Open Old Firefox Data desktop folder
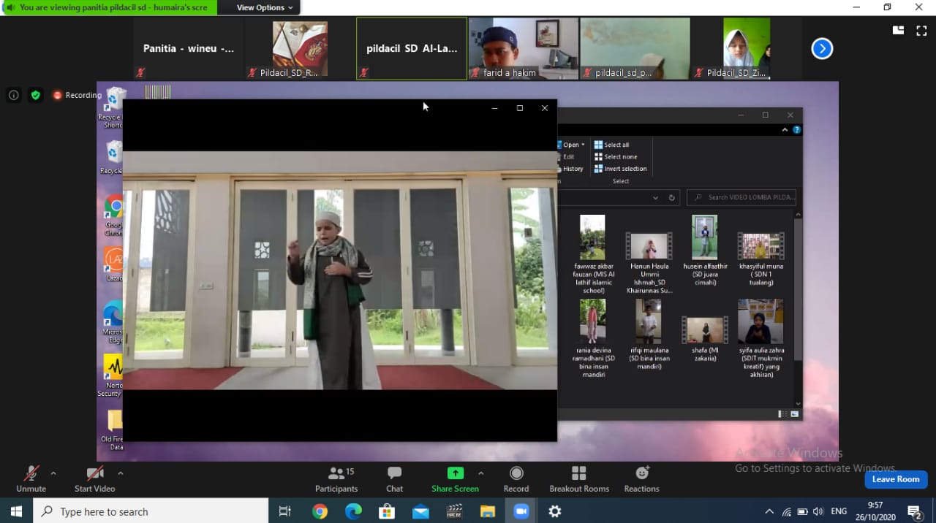This screenshot has width=936, height=523. pyautogui.click(x=113, y=431)
